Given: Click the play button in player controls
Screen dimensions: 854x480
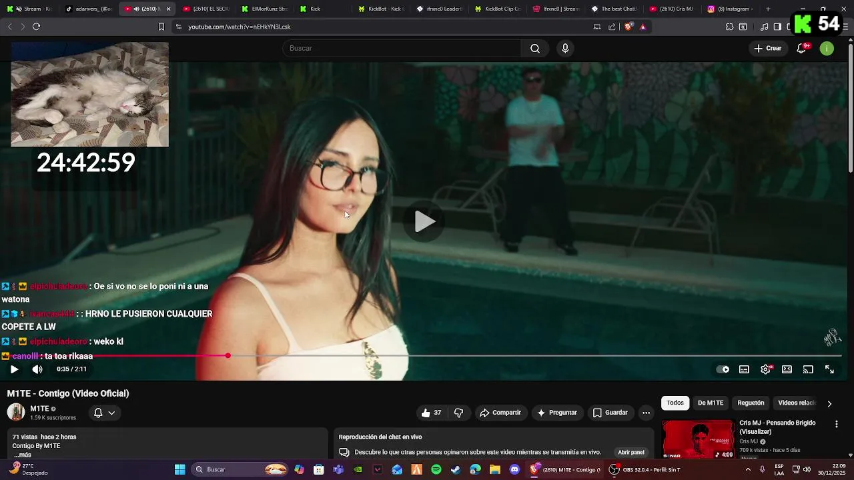Looking at the screenshot, I should click(14, 369).
